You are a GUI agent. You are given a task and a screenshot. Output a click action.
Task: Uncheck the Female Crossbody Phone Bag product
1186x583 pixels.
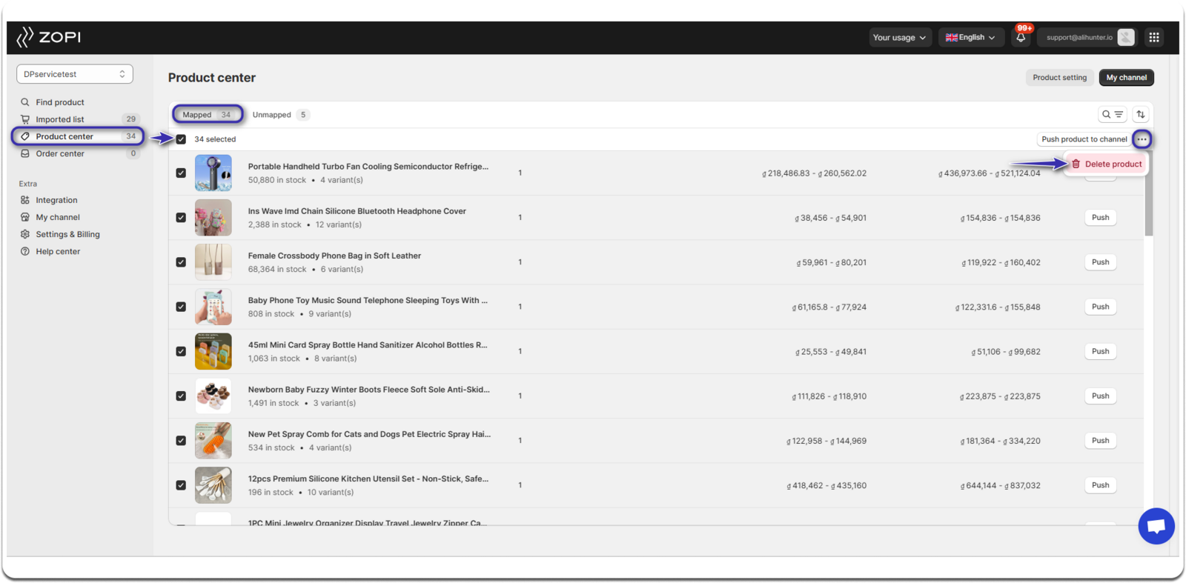tap(181, 262)
